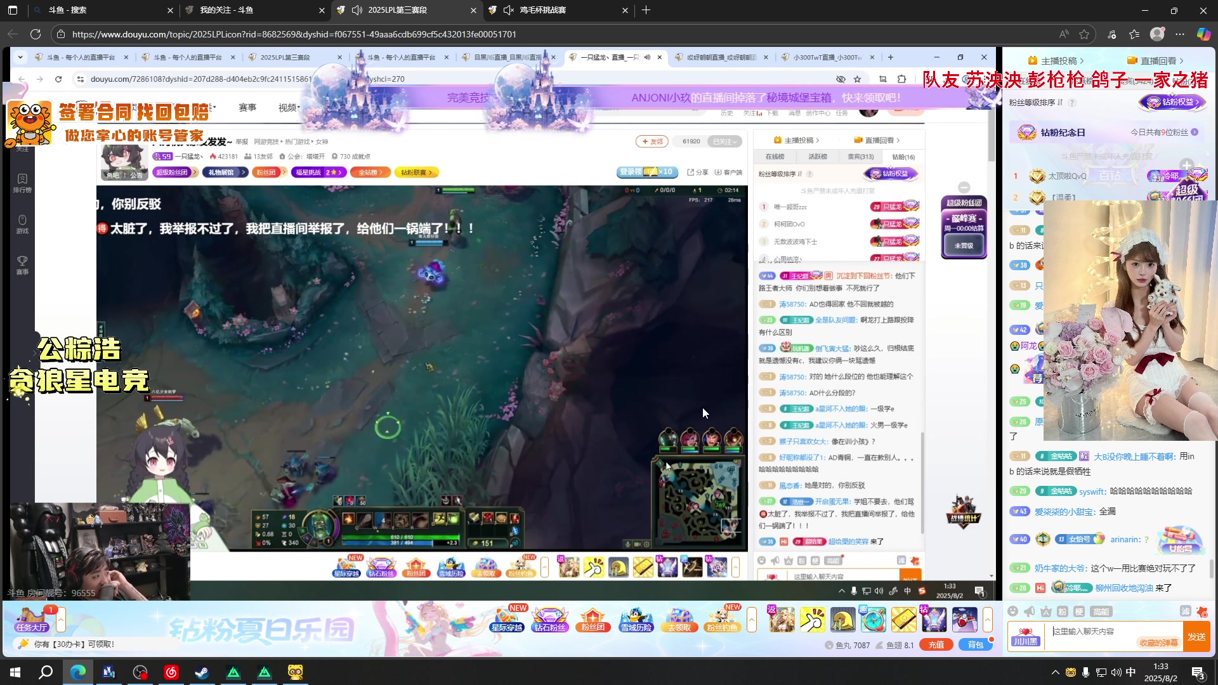Open 钻粉权益 benefits badge
The width and height of the screenshot is (1218, 685).
tap(1172, 101)
